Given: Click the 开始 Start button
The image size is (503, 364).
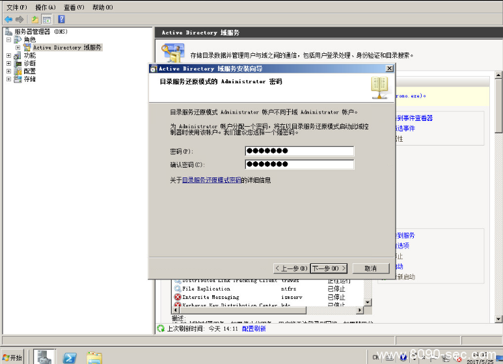Looking at the screenshot, I should pyautogui.click(x=12, y=357).
